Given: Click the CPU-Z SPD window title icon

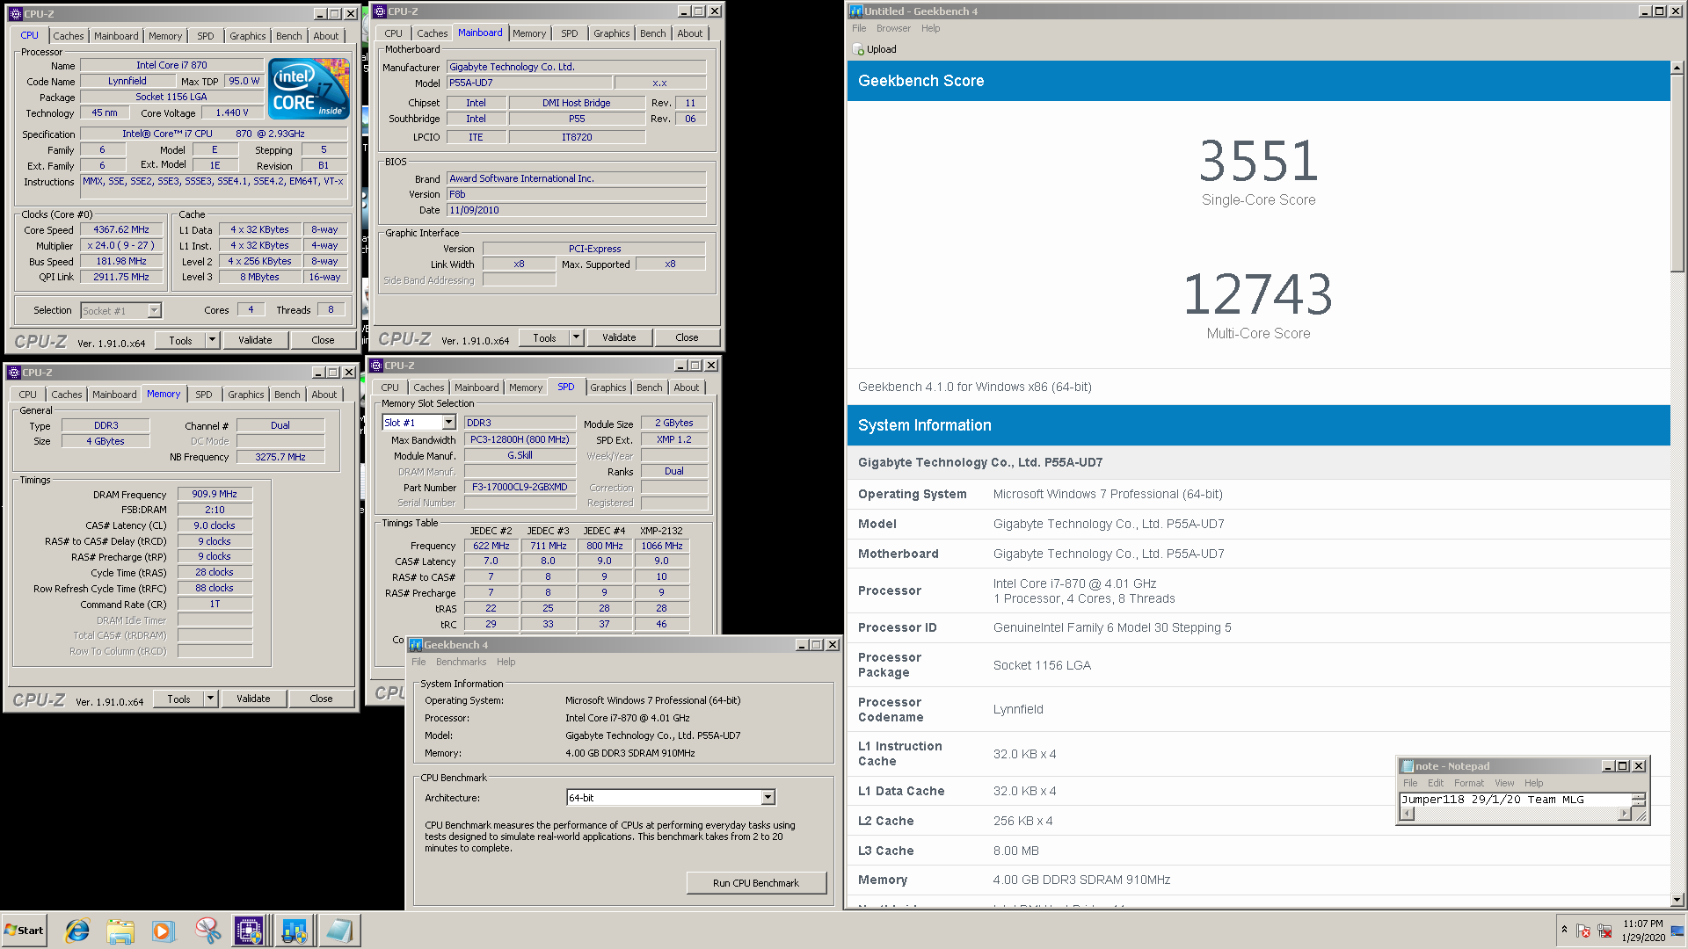Looking at the screenshot, I should [376, 366].
